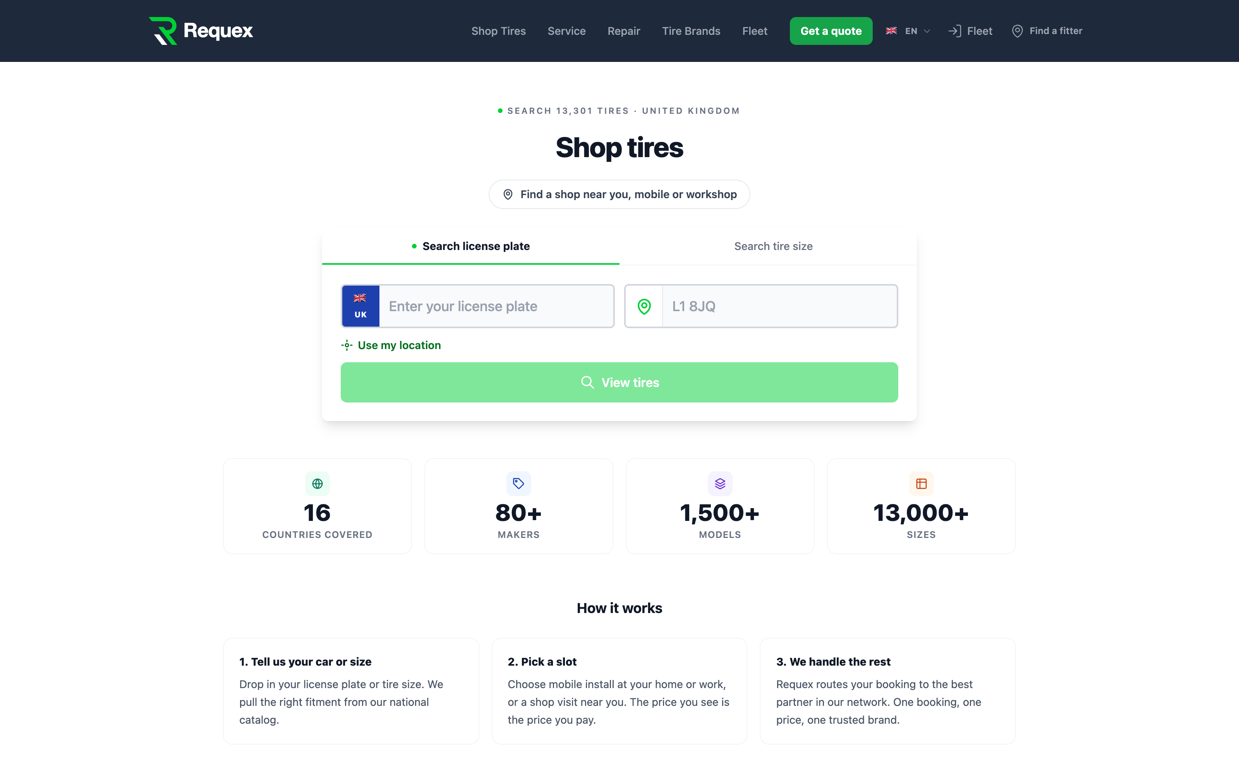Click '3. We handle the rest' heading
Image resolution: width=1239 pixels, height=774 pixels.
(833, 662)
